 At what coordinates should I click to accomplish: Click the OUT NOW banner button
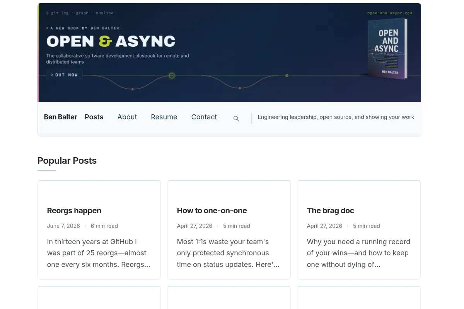[x=64, y=75]
